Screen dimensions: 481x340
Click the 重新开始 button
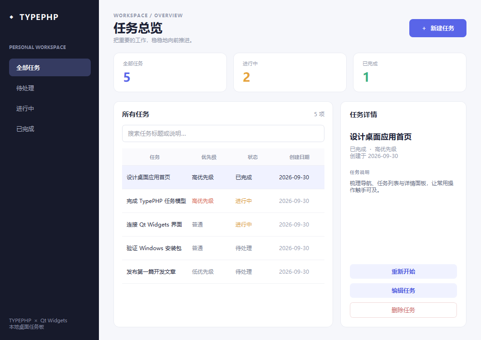(403, 271)
